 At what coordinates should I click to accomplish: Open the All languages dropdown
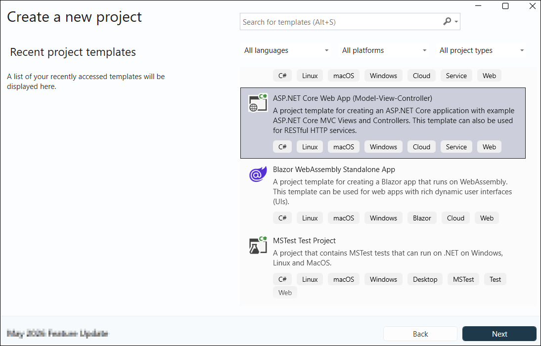click(286, 50)
